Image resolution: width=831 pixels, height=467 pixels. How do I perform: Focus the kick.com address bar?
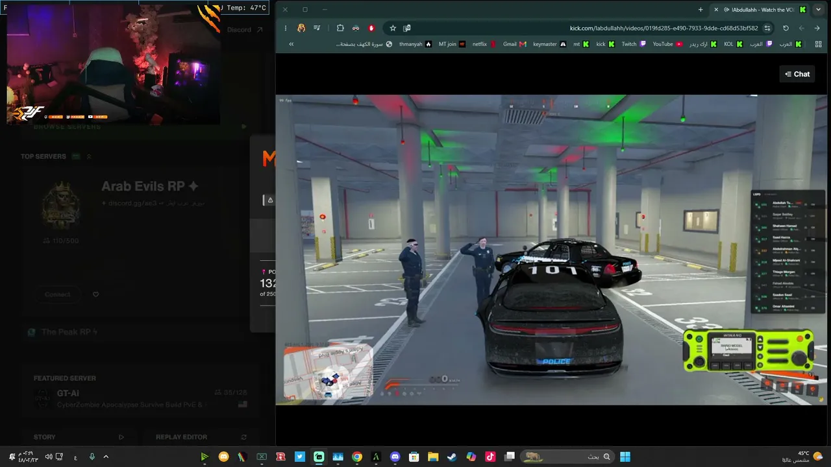coord(580,28)
